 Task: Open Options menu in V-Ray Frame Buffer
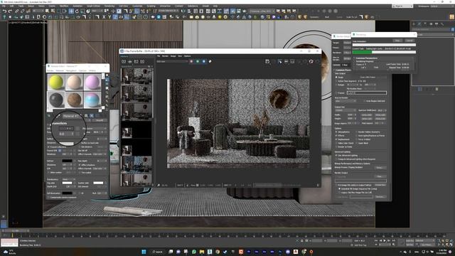tap(187, 56)
